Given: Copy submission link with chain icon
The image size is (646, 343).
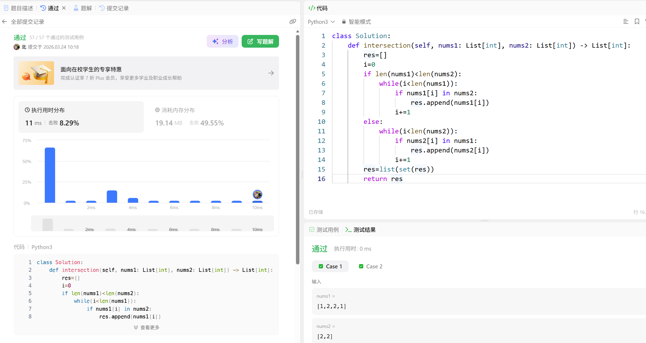Looking at the screenshot, I should 293,22.
